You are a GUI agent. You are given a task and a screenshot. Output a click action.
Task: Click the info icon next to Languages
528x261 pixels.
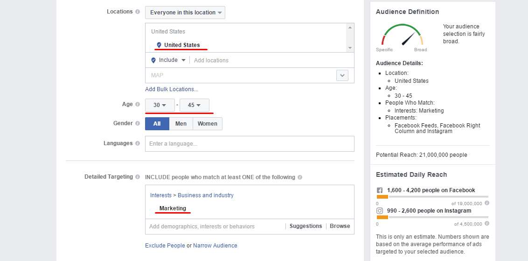coord(138,143)
